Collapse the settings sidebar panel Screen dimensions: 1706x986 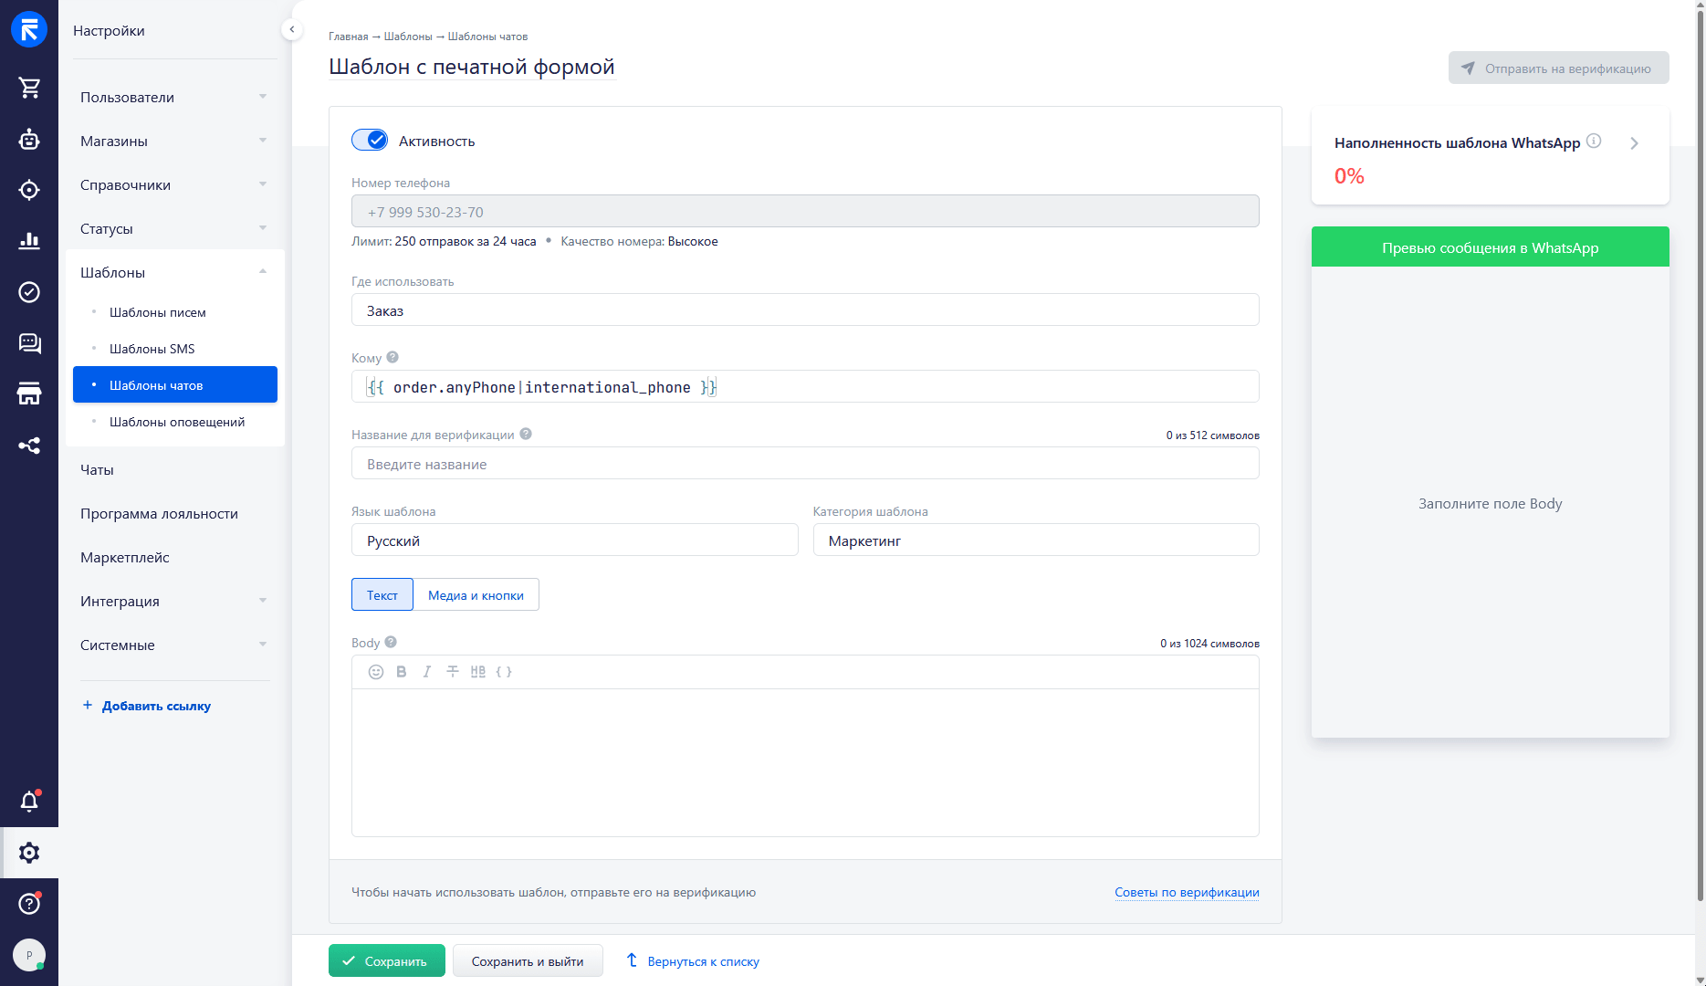tap(291, 30)
